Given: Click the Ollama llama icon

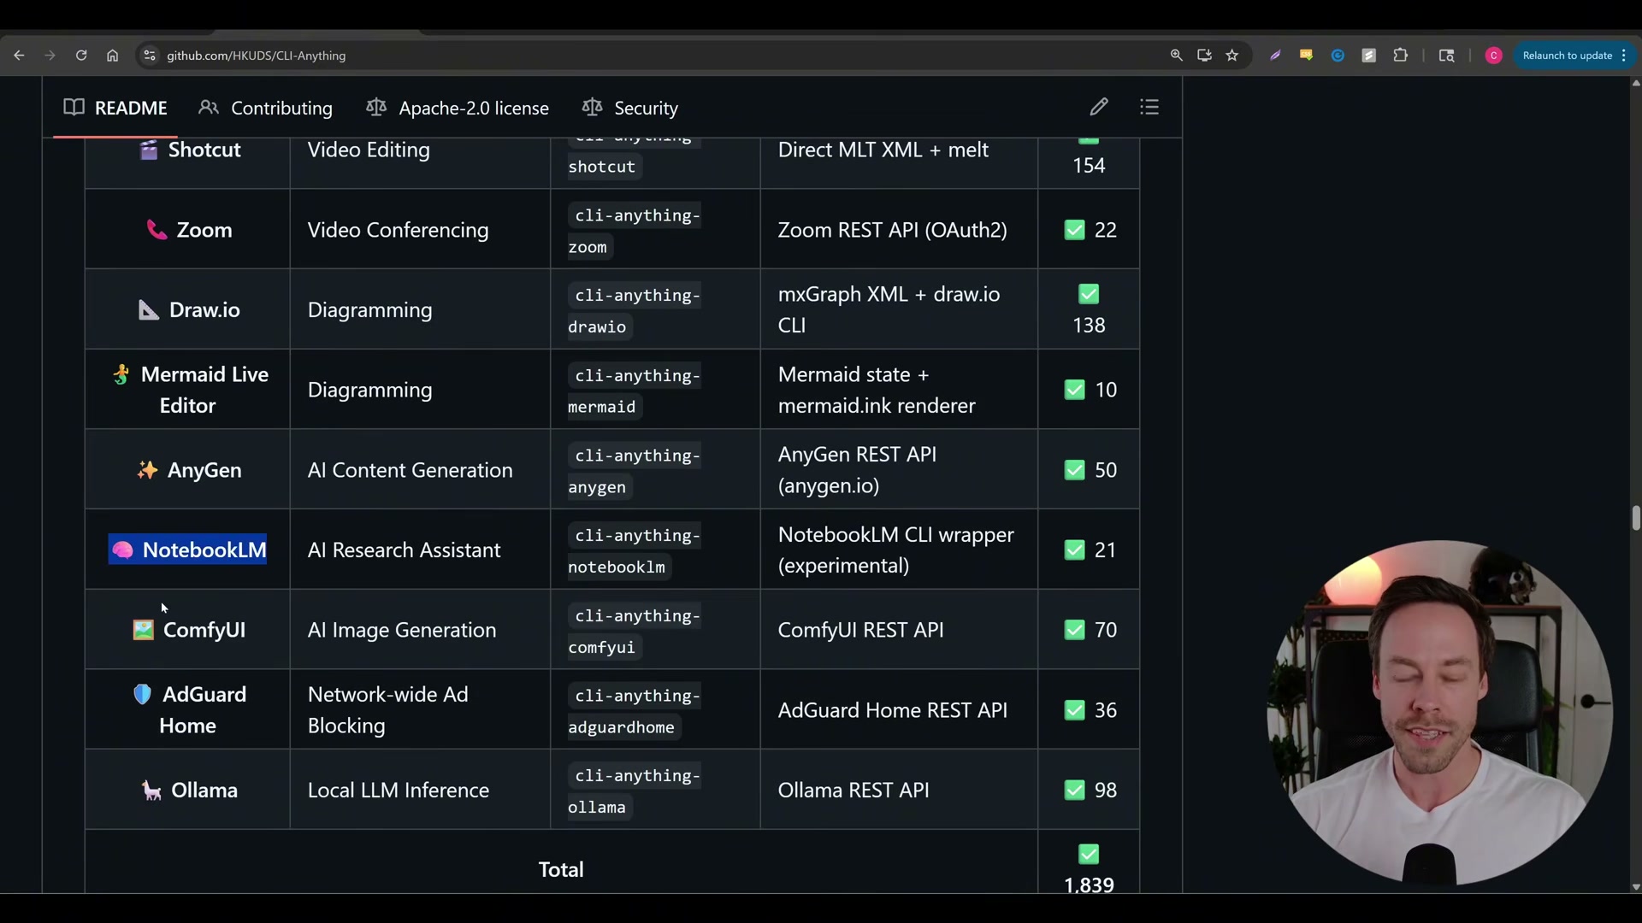Looking at the screenshot, I should point(151,791).
